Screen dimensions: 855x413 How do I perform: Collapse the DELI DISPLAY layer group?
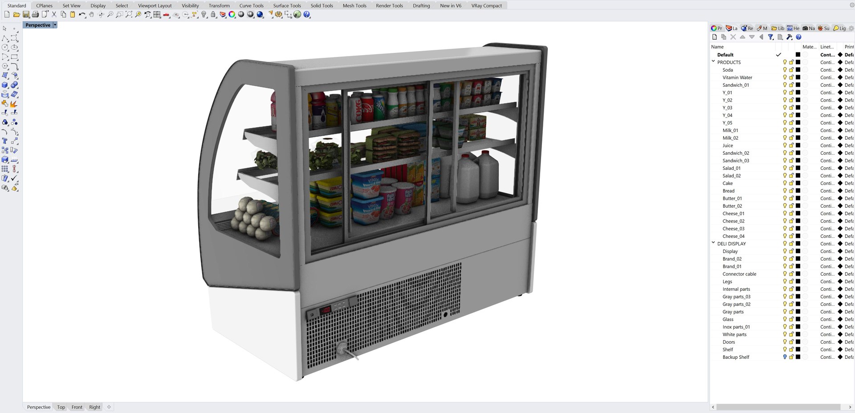click(713, 243)
